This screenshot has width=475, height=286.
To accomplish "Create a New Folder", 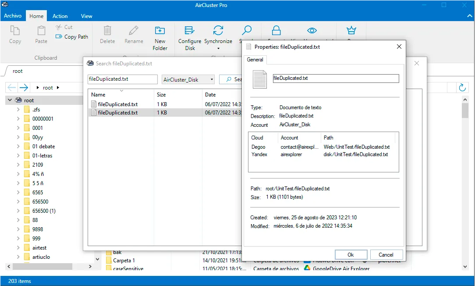I will point(160,38).
